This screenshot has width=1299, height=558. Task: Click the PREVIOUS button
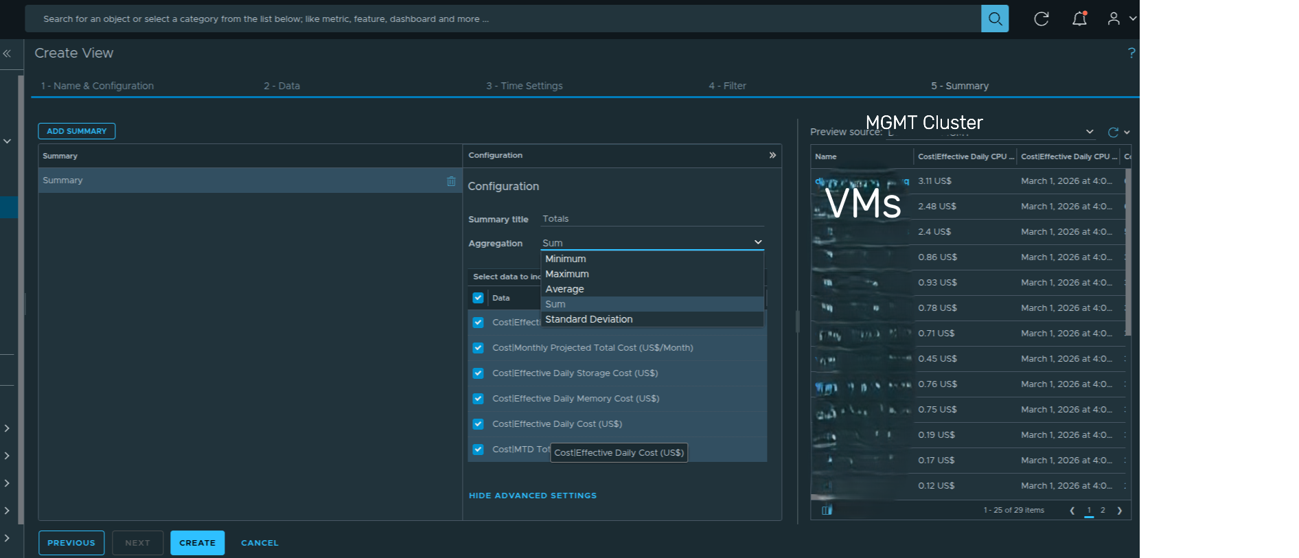click(x=71, y=543)
